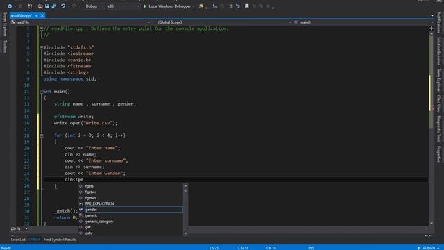Open the Class View side tab
The width and height of the screenshot is (444, 250).
[x=439, y=103]
